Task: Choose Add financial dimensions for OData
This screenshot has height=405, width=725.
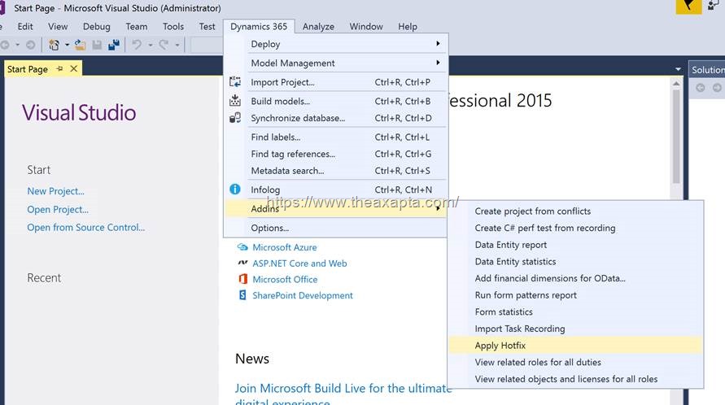Action: (x=575, y=278)
